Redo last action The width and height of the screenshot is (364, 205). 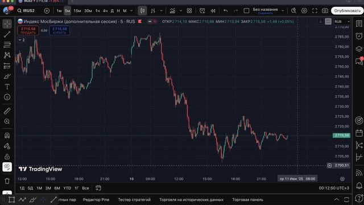click(235, 11)
